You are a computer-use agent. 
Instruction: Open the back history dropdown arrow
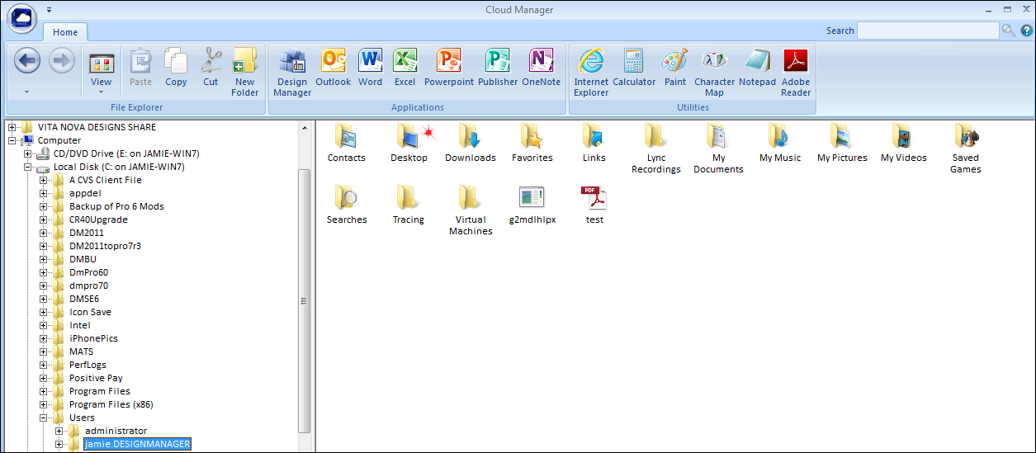click(27, 91)
